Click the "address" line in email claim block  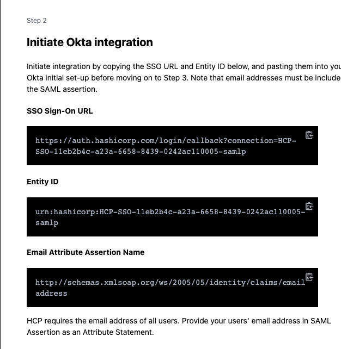[x=51, y=294]
